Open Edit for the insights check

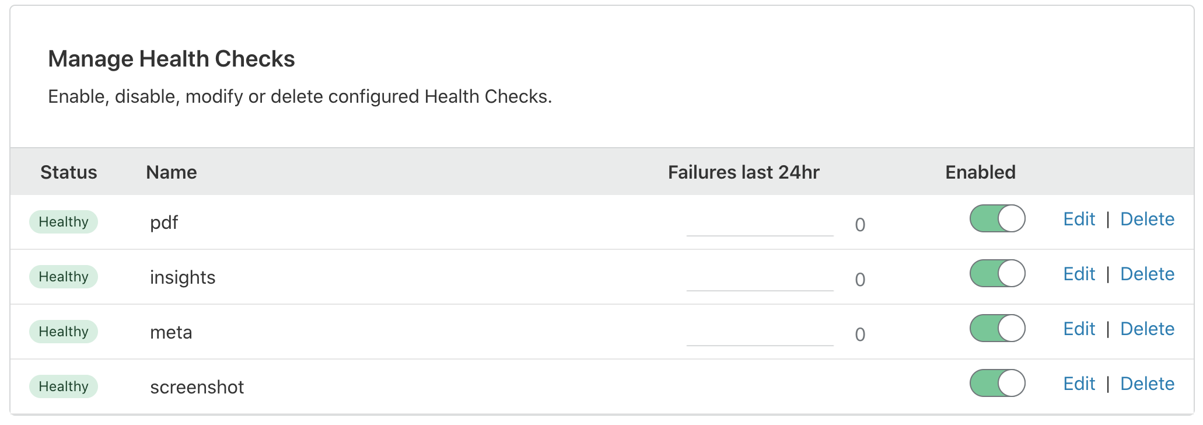1079,274
